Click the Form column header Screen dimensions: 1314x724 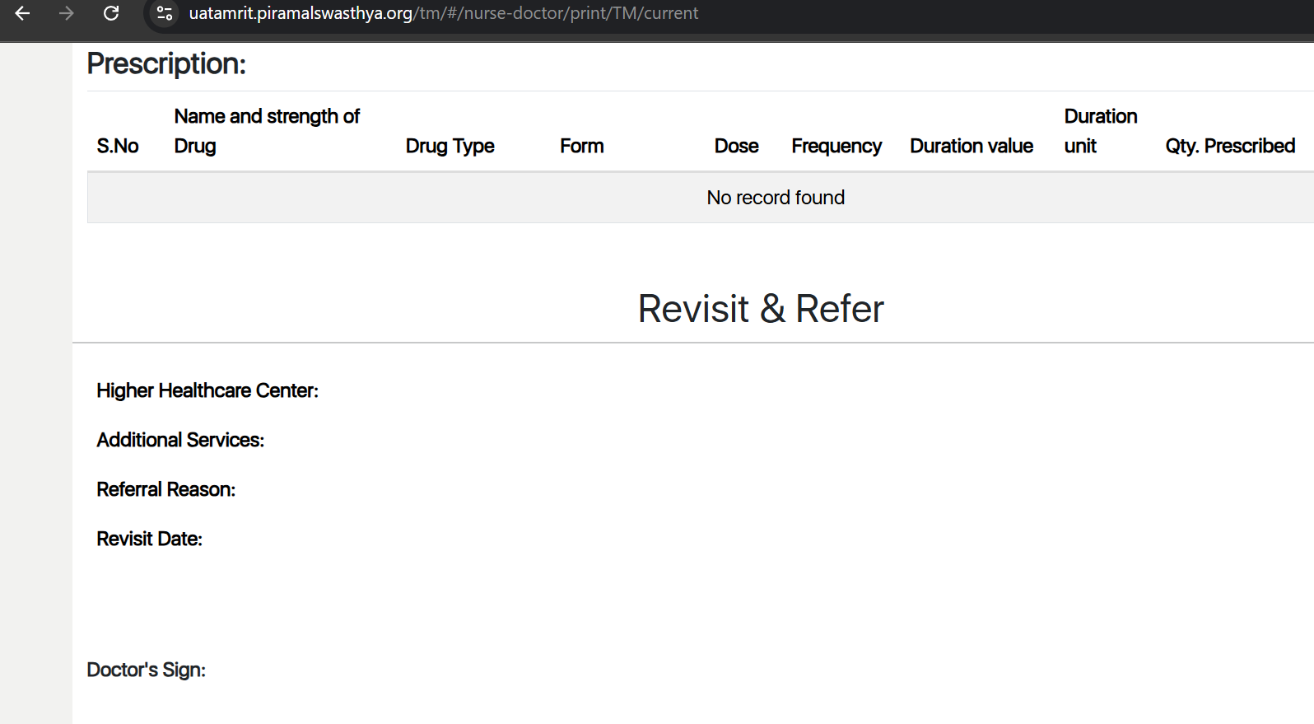point(581,146)
